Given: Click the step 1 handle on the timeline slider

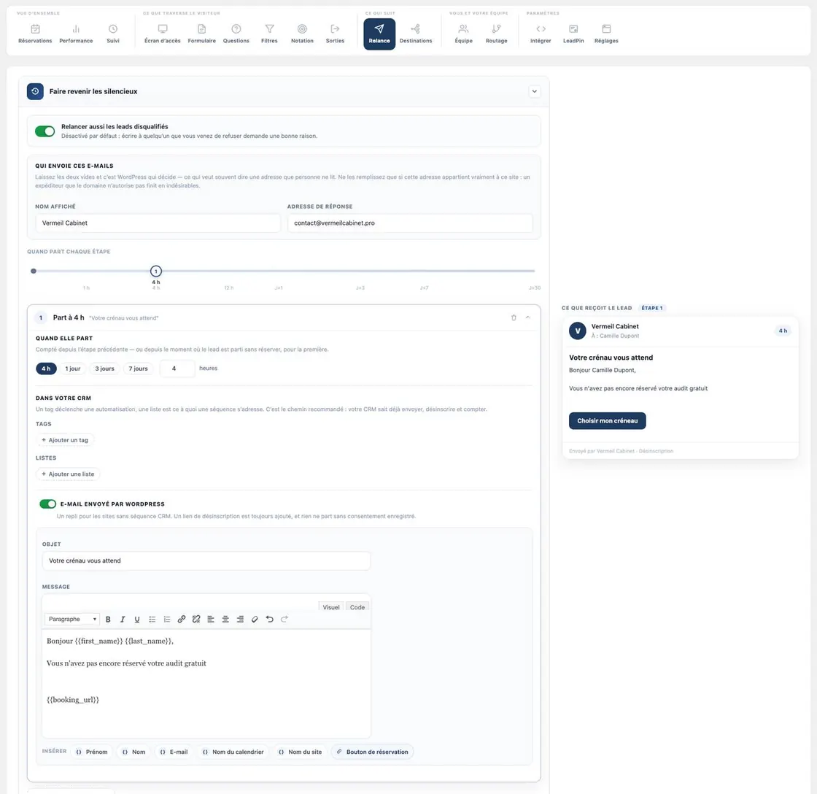Looking at the screenshot, I should 156,271.
